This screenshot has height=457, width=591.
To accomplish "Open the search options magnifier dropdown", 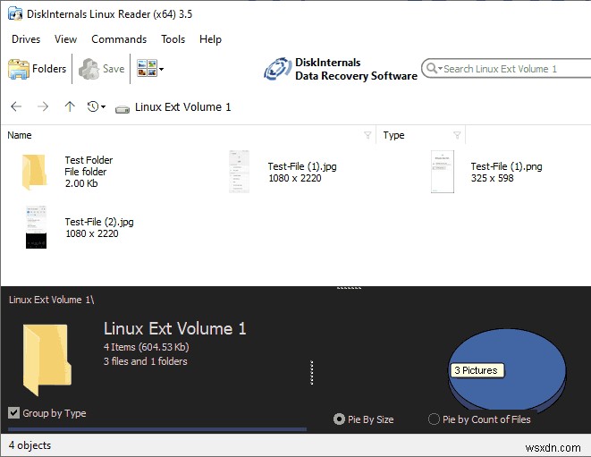I will click(434, 69).
